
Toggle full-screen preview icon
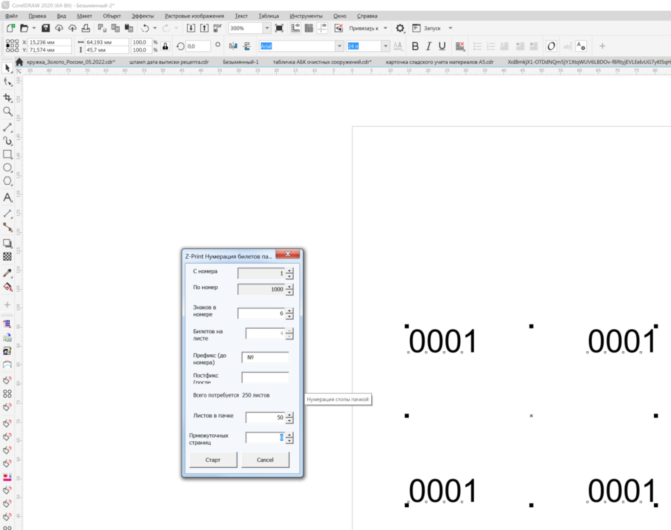pos(279,28)
